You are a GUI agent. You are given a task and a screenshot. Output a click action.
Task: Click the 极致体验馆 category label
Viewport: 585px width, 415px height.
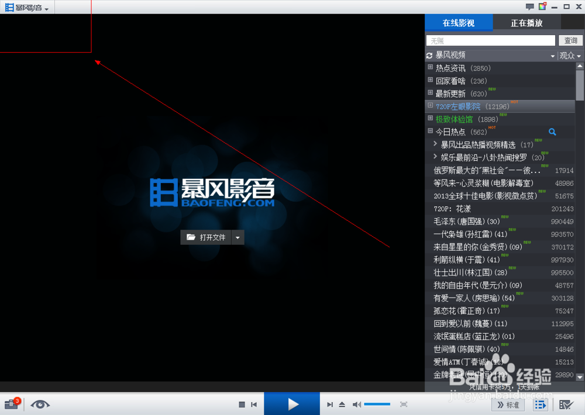454,119
